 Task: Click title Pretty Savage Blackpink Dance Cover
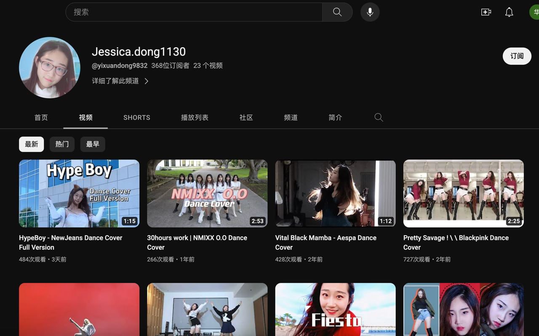456,243
